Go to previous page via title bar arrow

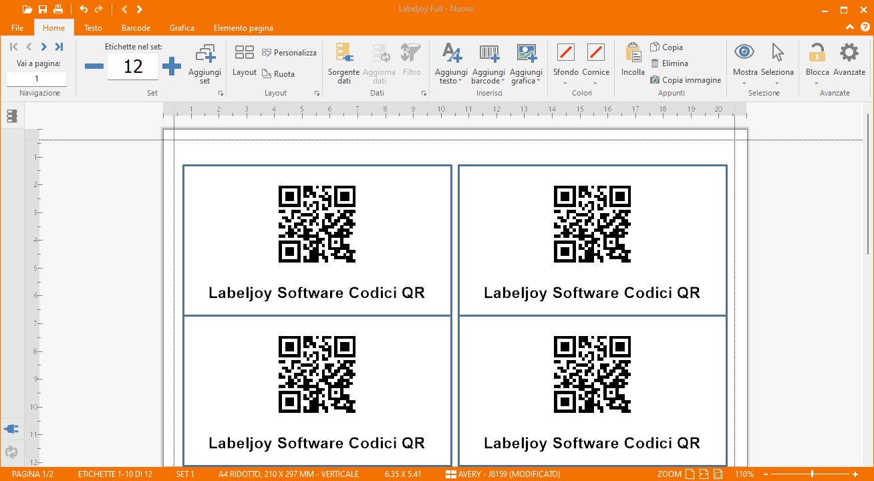point(124,9)
